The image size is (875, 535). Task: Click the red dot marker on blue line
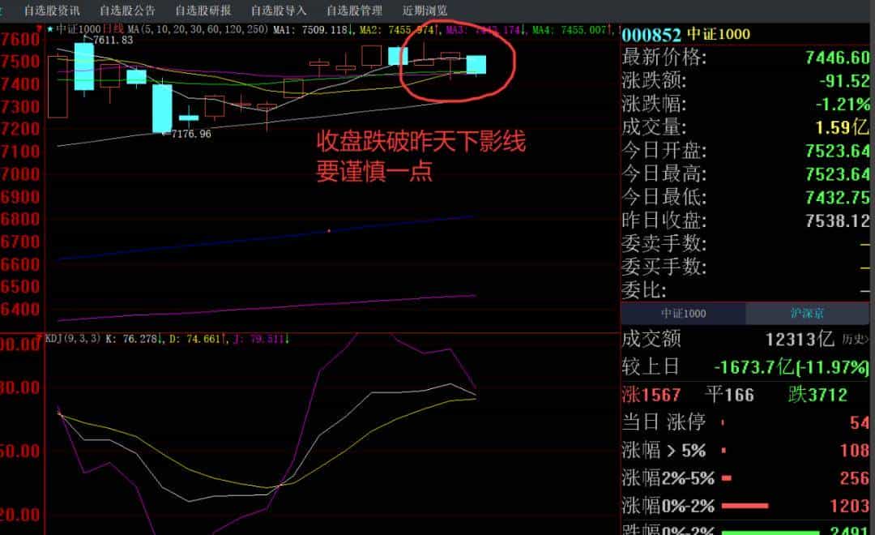[328, 231]
